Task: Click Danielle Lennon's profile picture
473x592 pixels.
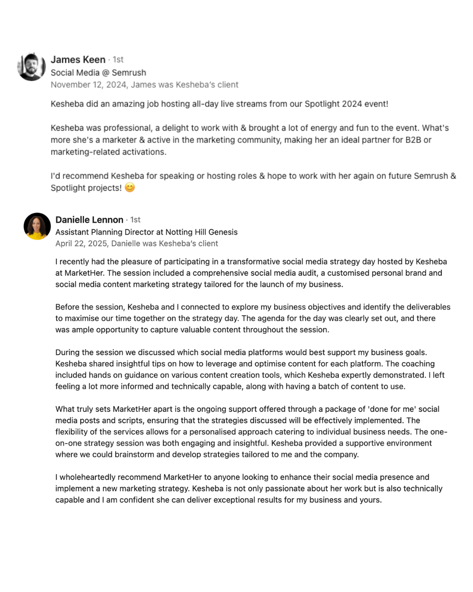Action: (x=37, y=226)
